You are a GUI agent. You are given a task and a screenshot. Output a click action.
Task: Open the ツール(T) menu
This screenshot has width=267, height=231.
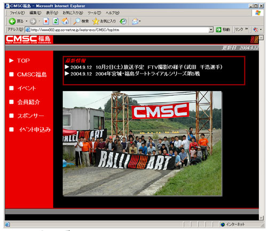(95, 13)
